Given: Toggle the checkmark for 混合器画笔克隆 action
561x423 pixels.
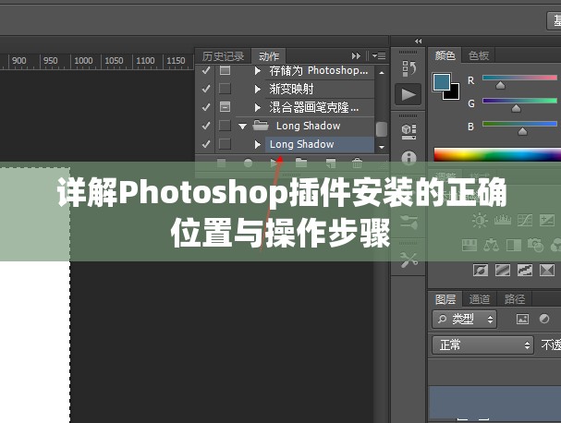Looking at the screenshot, I should coord(206,107).
